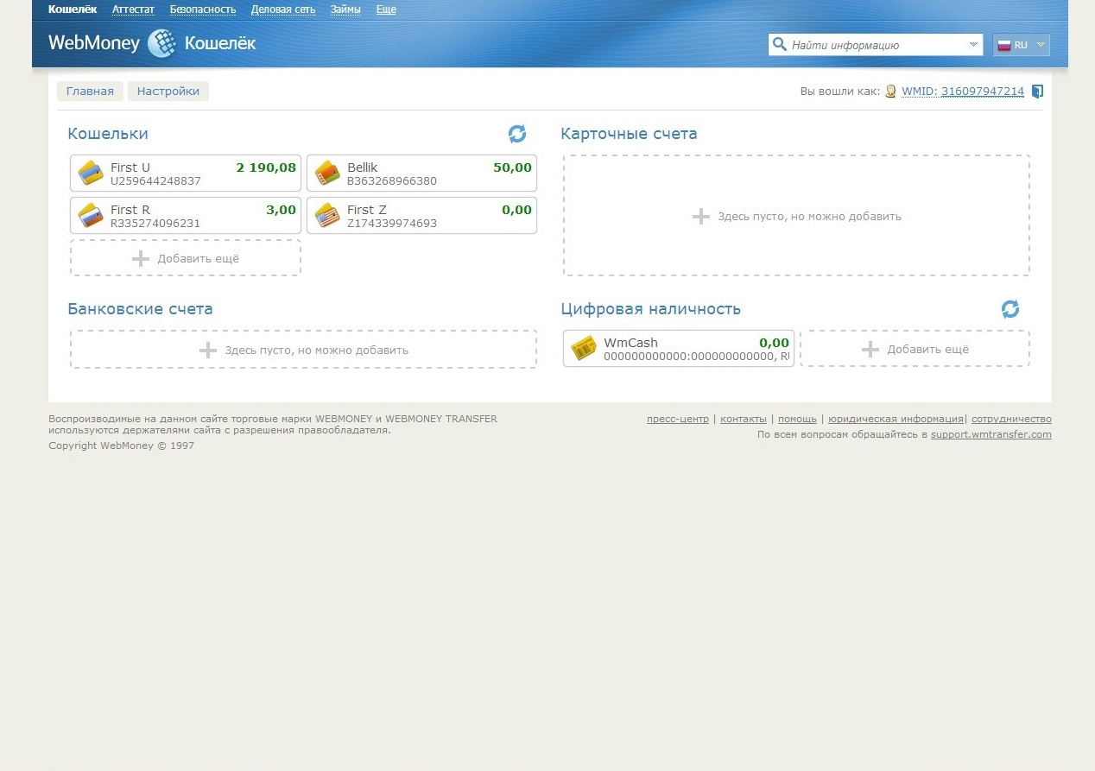The height and width of the screenshot is (771, 1095).
Task: Click the WmCash ticket icon
Action: pos(584,348)
